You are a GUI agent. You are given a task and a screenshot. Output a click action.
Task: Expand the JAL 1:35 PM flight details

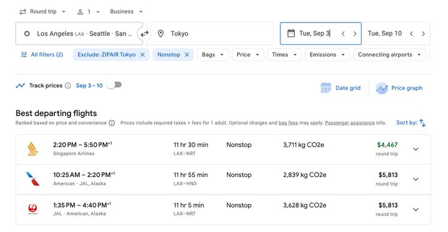(x=416, y=210)
